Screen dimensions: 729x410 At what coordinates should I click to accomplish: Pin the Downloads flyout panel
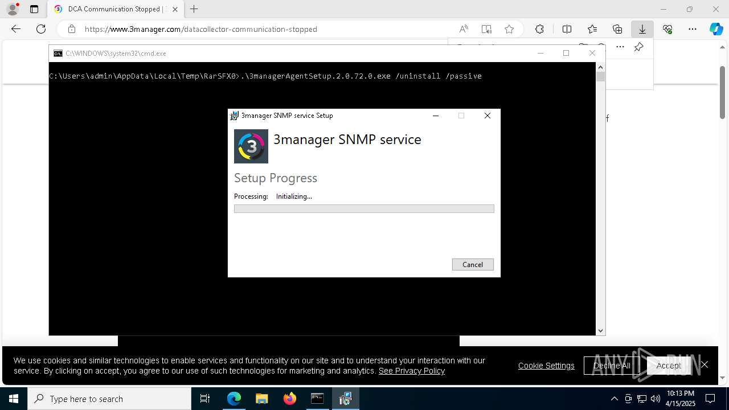click(639, 47)
